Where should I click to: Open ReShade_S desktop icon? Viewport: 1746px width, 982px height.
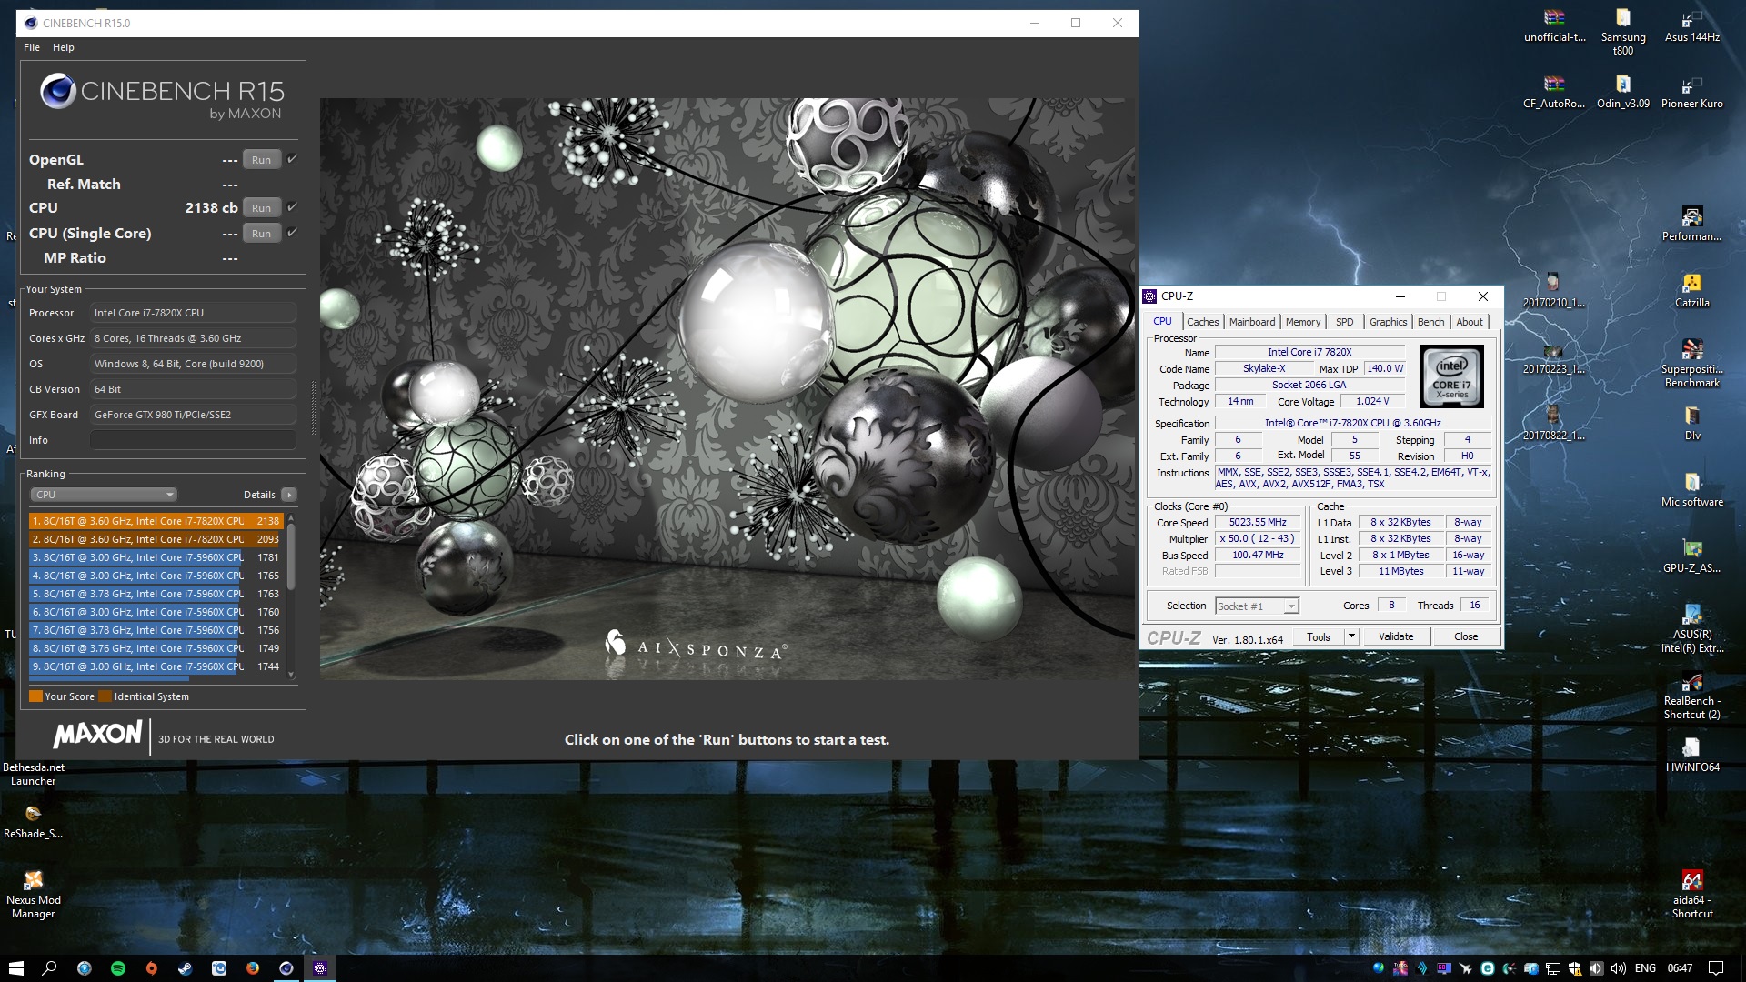[34, 821]
